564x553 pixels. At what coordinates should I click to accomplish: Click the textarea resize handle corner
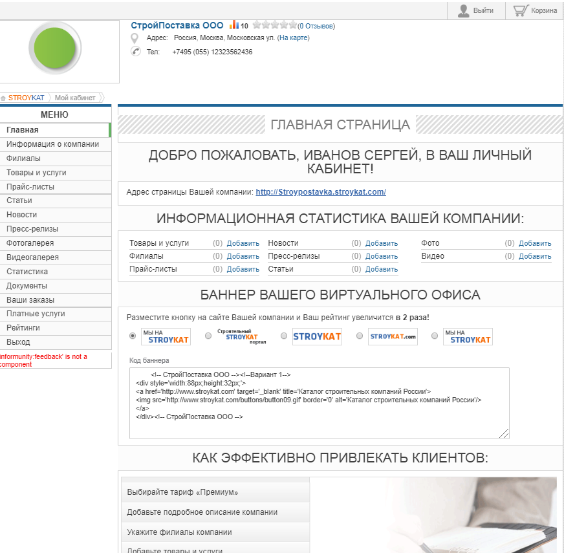[x=504, y=433]
